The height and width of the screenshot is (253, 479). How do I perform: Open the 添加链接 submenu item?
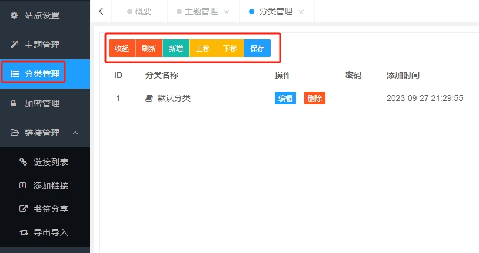[x=45, y=185]
